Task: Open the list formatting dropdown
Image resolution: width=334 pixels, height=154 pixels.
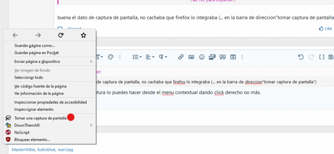Action: tap(137, 57)
